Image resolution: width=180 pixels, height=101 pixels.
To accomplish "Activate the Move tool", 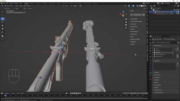I will pyautogui.click(x=3, y=19).
